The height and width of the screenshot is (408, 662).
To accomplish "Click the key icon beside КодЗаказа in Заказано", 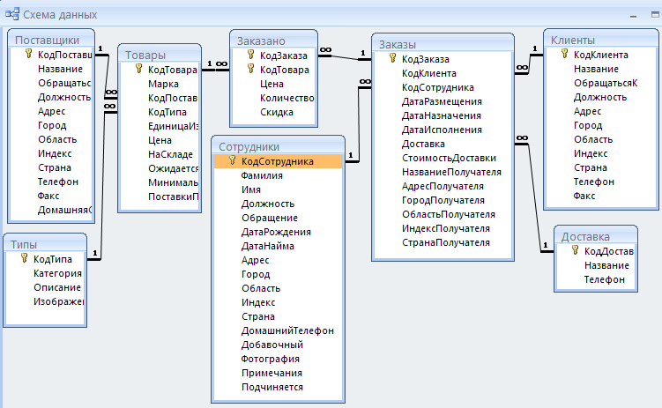I will (x=250, y=55).
